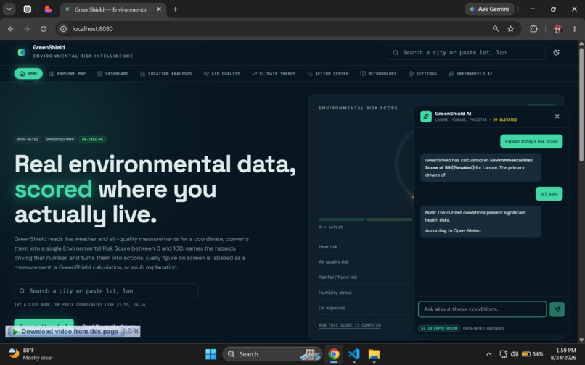This screenshot has width=585, height=365.
Task: Open the weather widget on taskbar
Action: (x=30, y=354)
